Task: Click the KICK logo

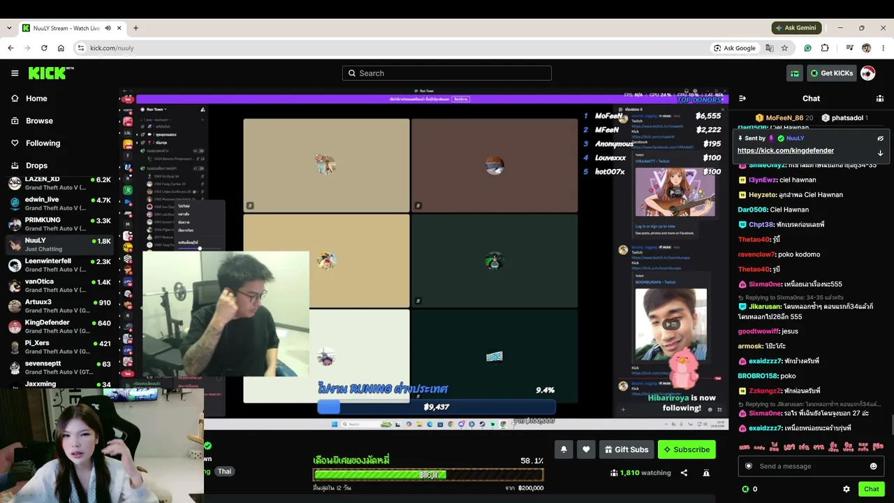Action: (51, 73)
